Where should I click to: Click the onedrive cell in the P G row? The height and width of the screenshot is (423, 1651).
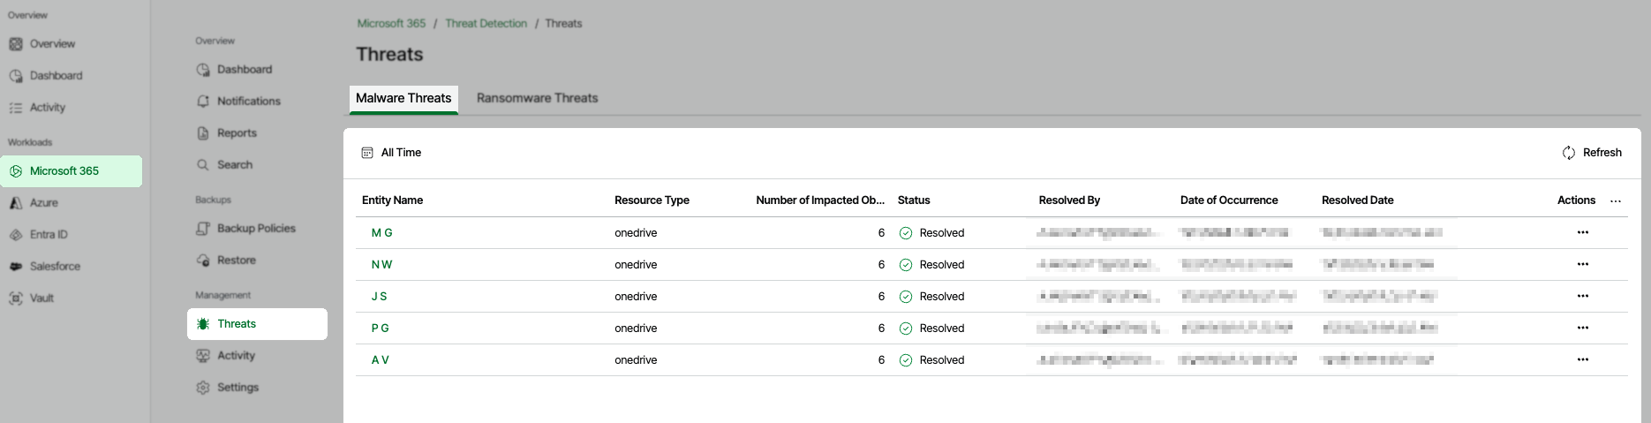tap(636, 329)
